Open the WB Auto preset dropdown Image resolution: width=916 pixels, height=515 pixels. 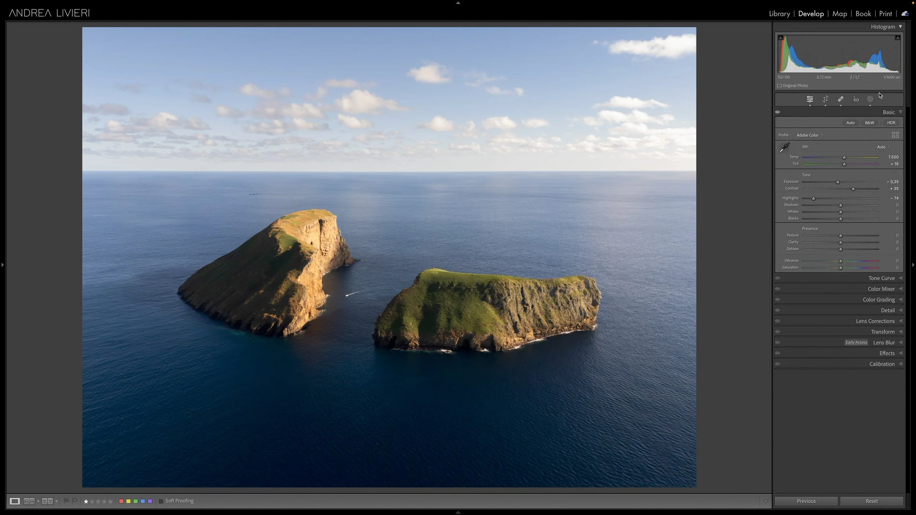[883, 147]
